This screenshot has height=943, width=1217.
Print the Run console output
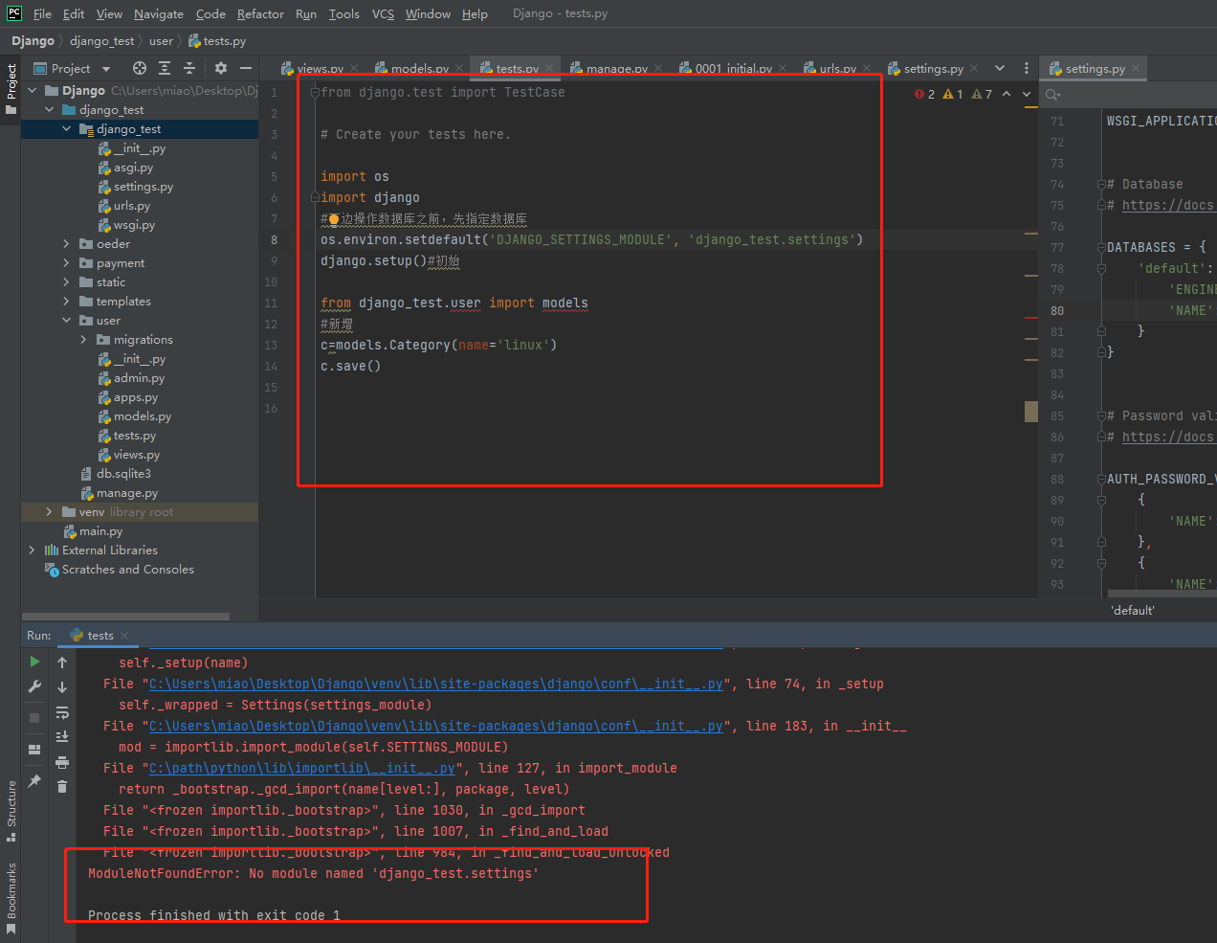click(x=62, y=762)
